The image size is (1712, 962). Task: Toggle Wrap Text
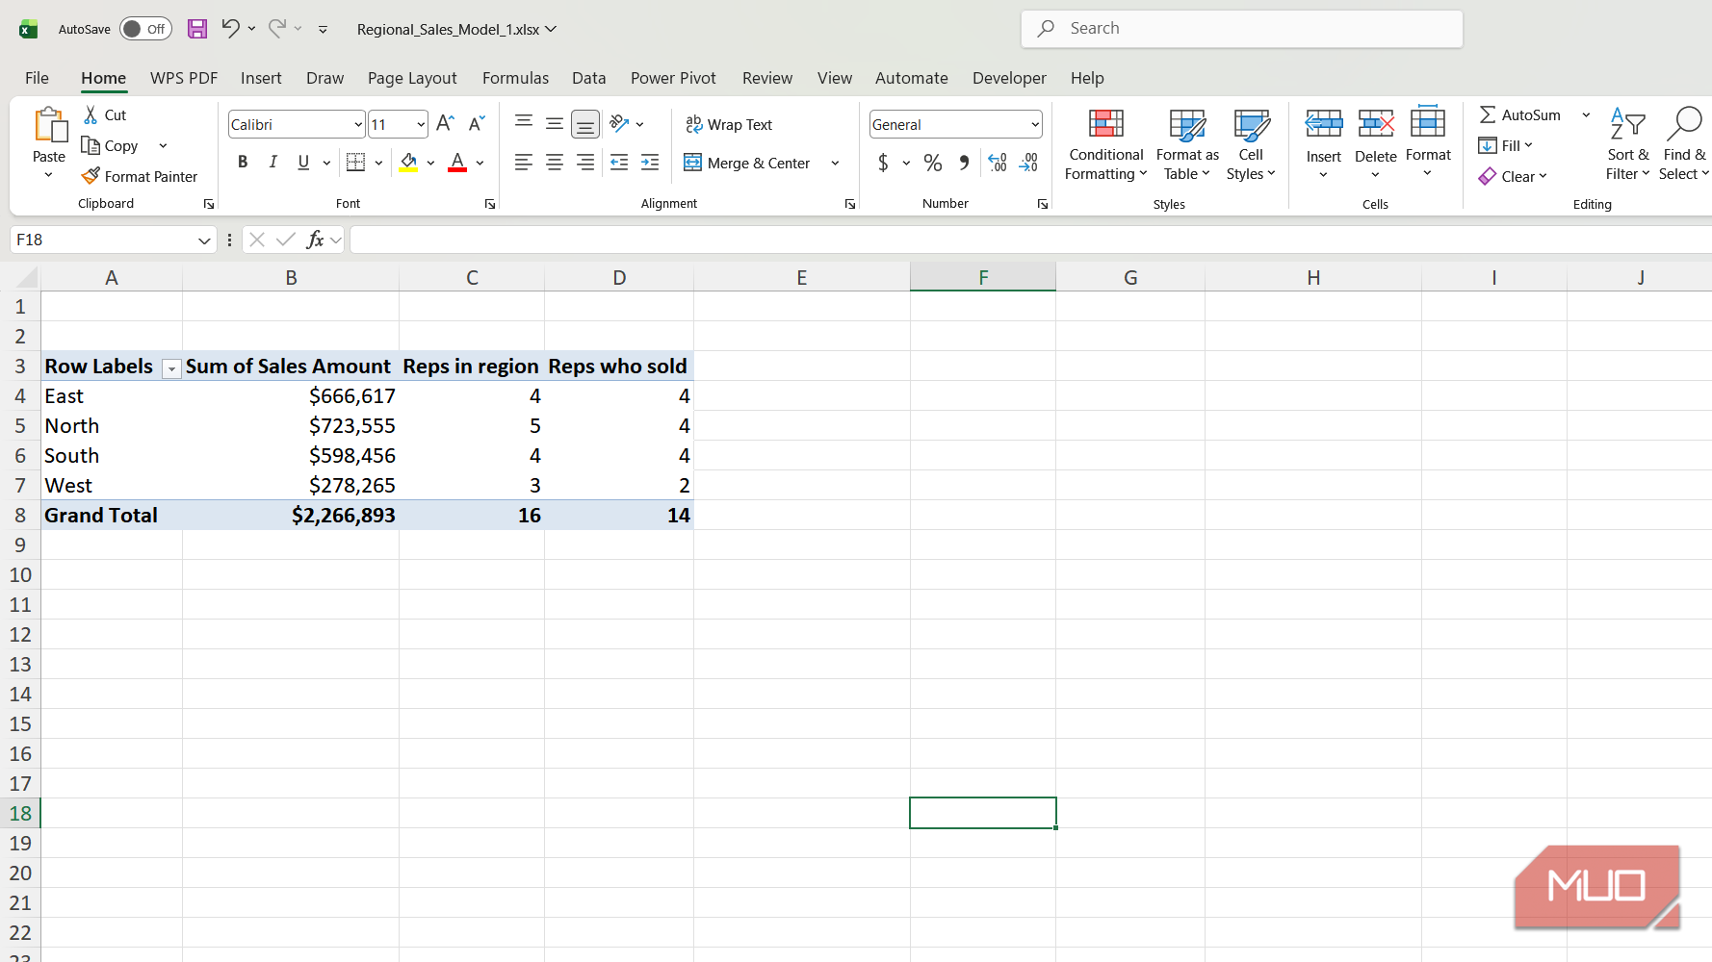(x=728, y=124)
